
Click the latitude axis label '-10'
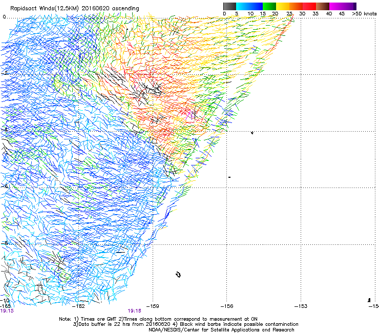[5, 301]
